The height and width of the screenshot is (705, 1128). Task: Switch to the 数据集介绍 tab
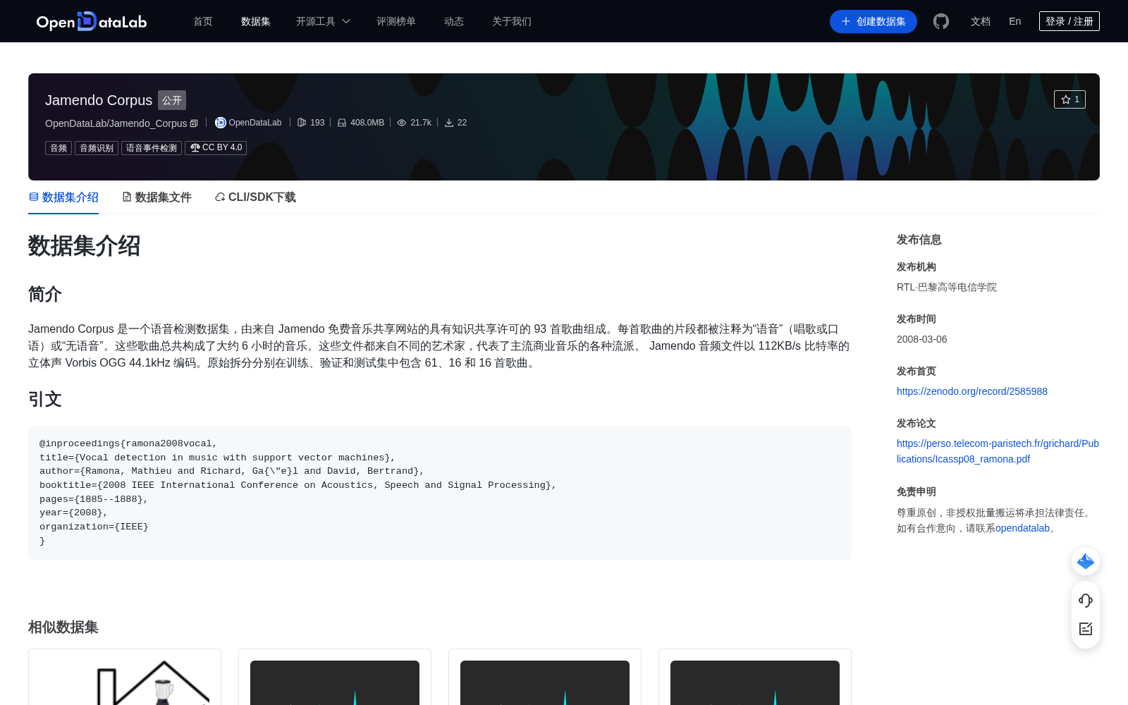(63, 197)
